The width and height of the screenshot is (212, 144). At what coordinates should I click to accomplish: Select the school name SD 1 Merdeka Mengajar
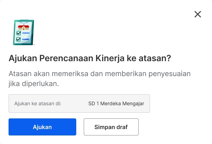(116, 103)
